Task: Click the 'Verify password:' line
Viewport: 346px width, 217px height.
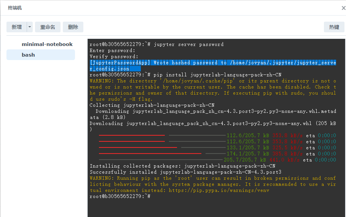Action: point(114,57)
